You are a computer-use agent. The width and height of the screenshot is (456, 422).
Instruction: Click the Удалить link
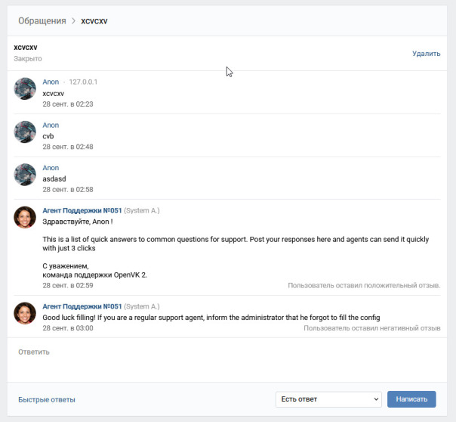[x=426, y=54]
